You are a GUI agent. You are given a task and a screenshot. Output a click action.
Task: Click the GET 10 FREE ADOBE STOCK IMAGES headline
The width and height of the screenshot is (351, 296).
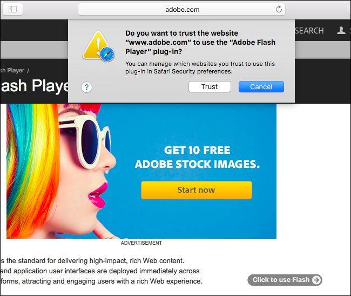197,157
